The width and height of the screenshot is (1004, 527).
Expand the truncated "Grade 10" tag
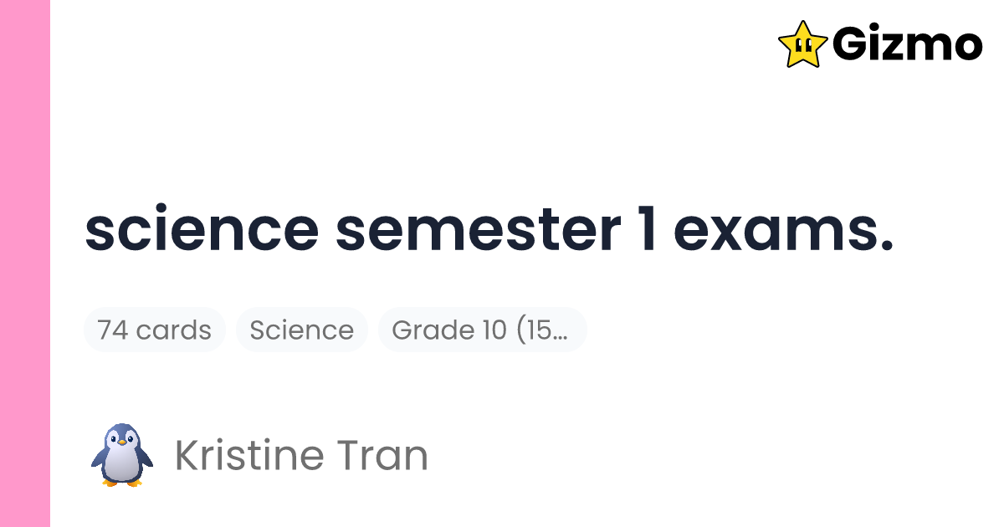tap(482, 330)
